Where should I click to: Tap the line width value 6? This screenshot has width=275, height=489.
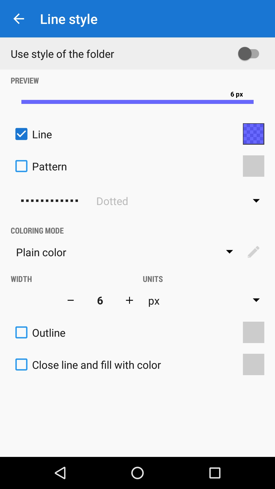click(100, 301)
